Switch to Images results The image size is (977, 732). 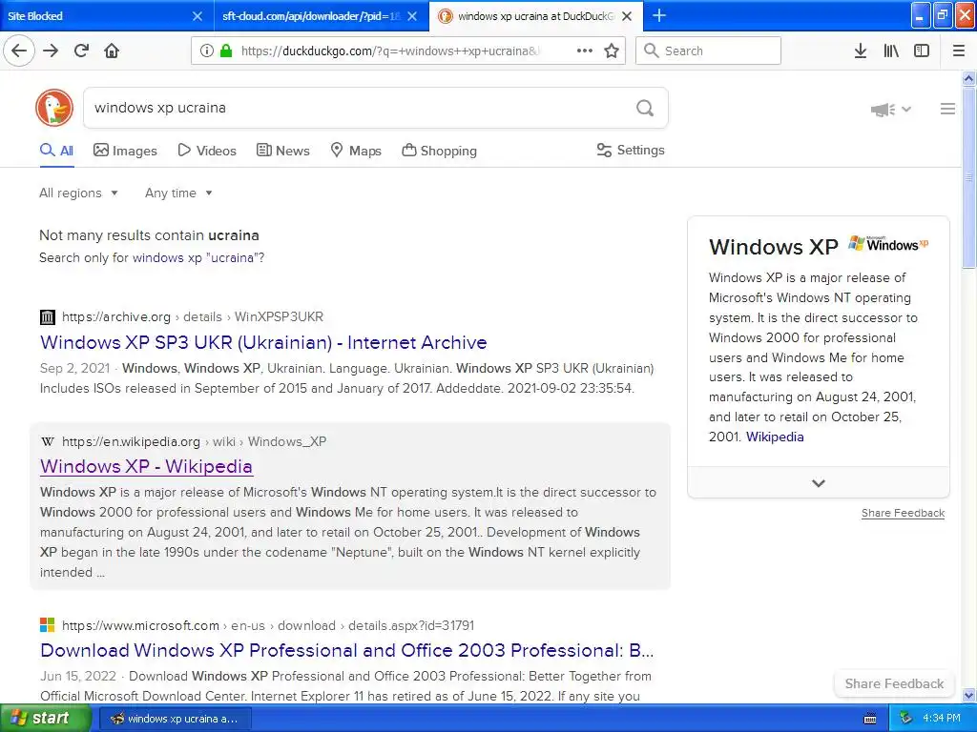(125, 151)
